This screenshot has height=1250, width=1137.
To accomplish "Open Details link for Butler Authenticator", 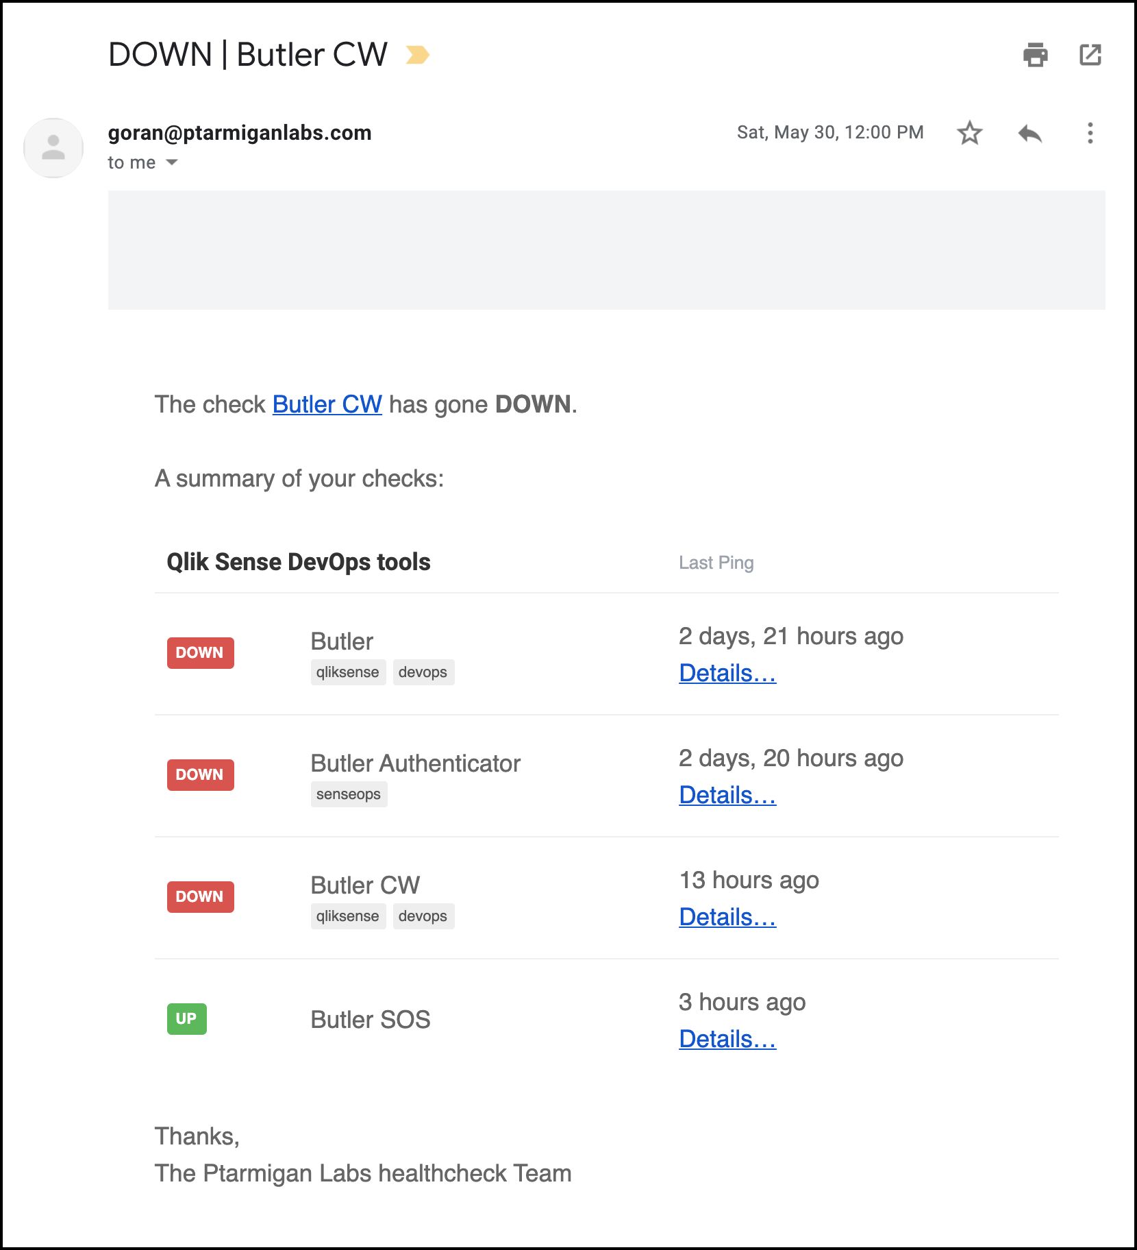I will (x=727, y=795).
